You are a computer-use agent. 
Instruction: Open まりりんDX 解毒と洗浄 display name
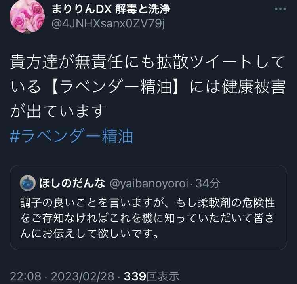click(x=111, y=9)
